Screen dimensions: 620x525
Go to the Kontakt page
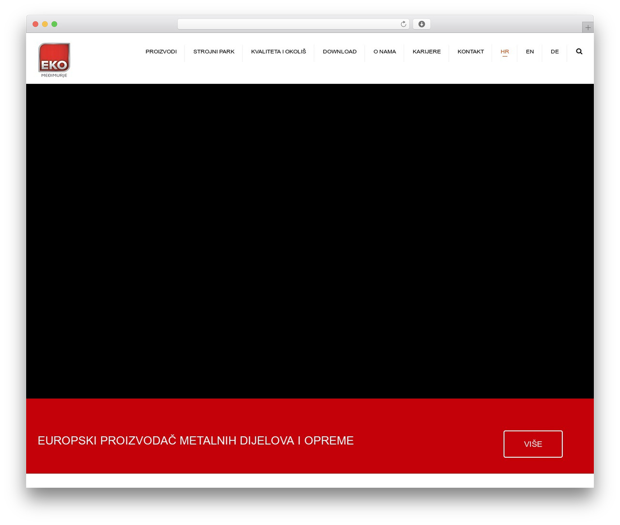471,51
